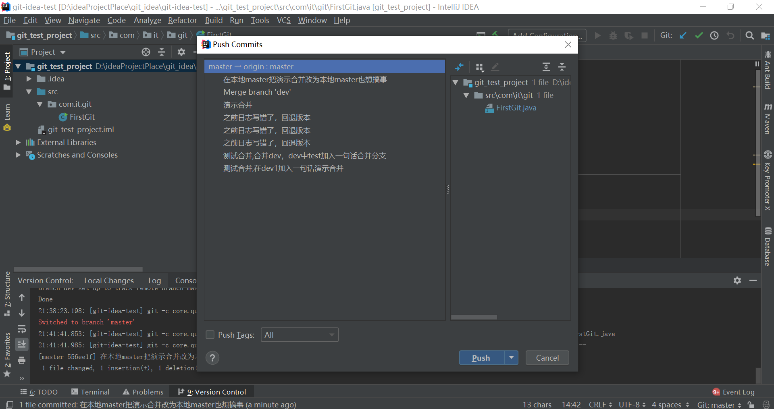Open Version Control panel settings gear
Viewport: 774px width, 409px height.
tap(737, 280)
